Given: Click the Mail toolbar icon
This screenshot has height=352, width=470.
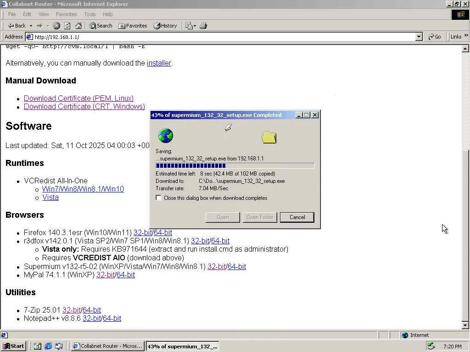Looking at the screenshot, I should 189,26.
